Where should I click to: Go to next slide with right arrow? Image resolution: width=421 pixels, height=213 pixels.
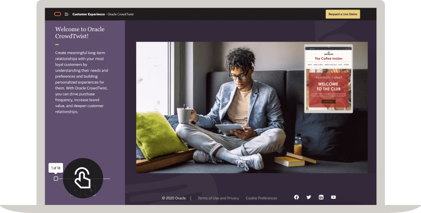[90, 191]
